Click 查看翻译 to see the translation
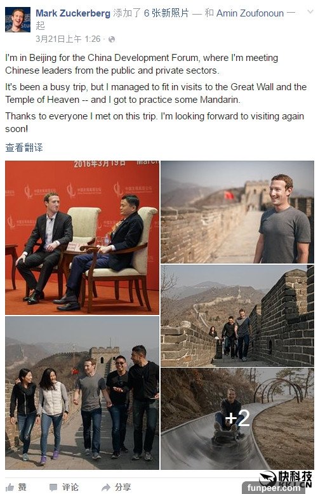The width and height of the screenshot is (318, 494). point(24,147)
